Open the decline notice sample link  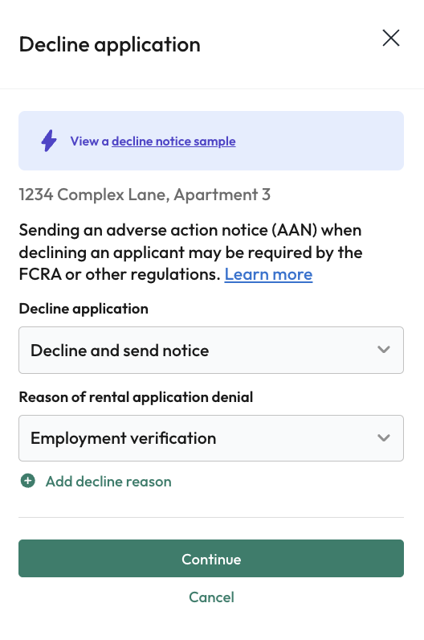tap(173, 142)
